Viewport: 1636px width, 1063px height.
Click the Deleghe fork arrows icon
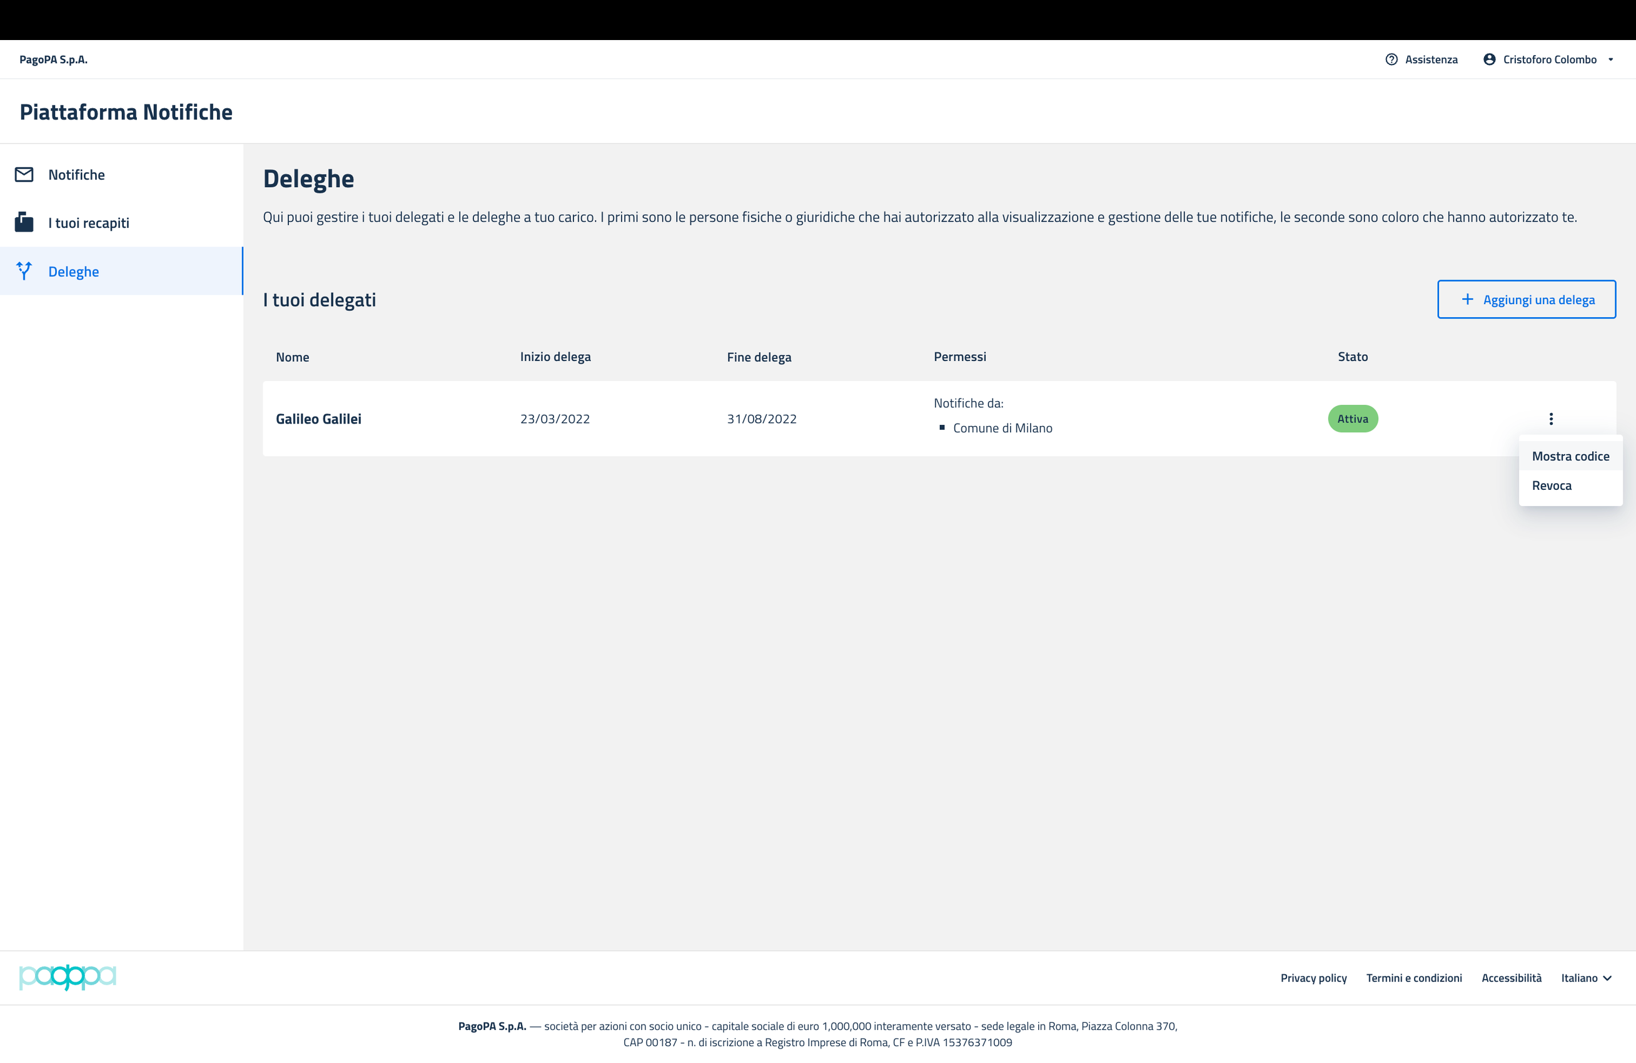click(x=24, y=271)
